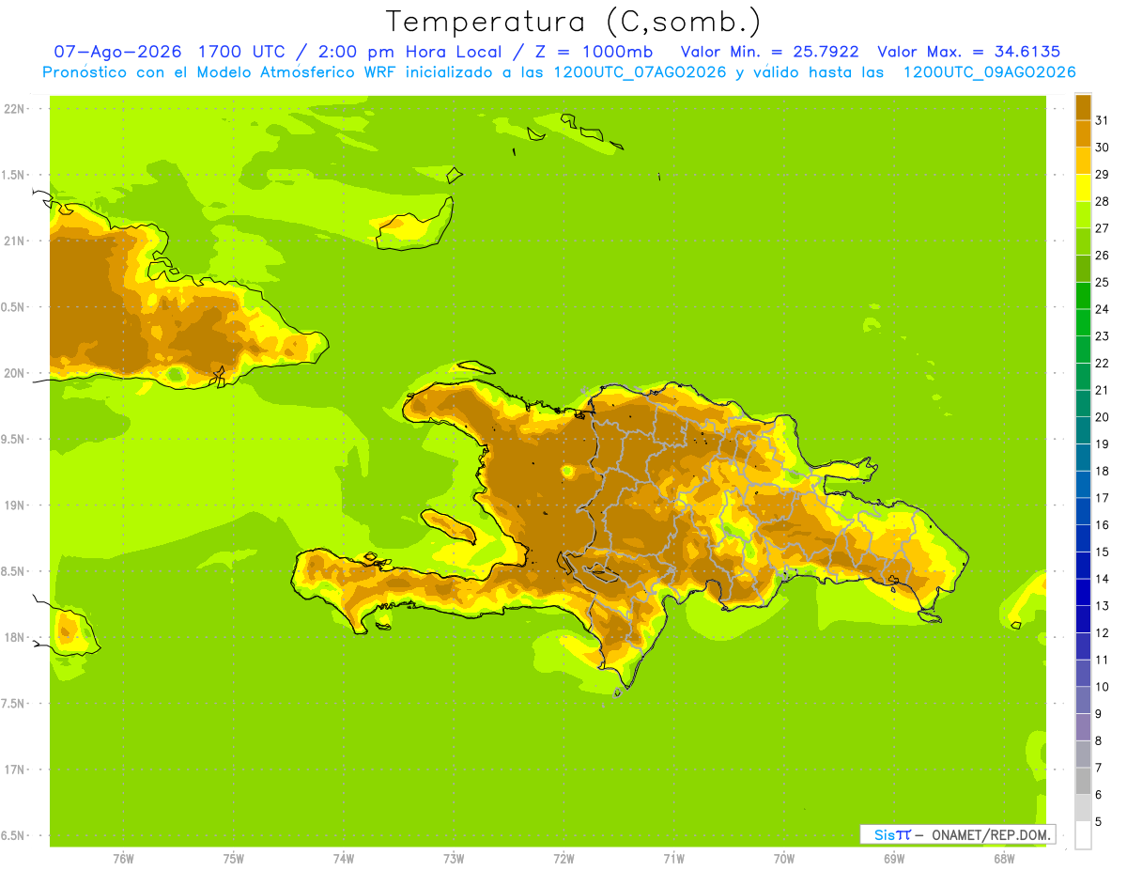Click the '70W' longitude label
Screen dimensions: 1127x871
pyautogui.click(x=784, y=859)
